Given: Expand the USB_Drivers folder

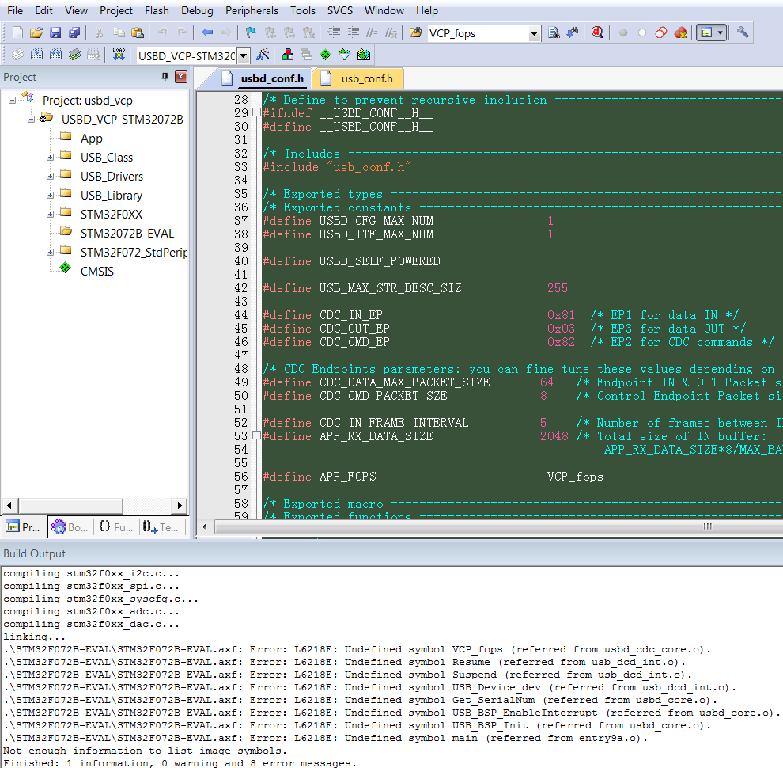Looking at the screenshot, I should [50, 176].
